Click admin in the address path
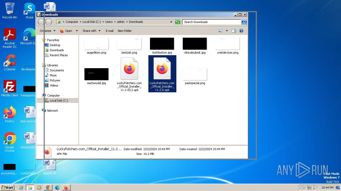The width and height of the screenshot is (341, 191). pyautogui.click(x=121, y=22)
